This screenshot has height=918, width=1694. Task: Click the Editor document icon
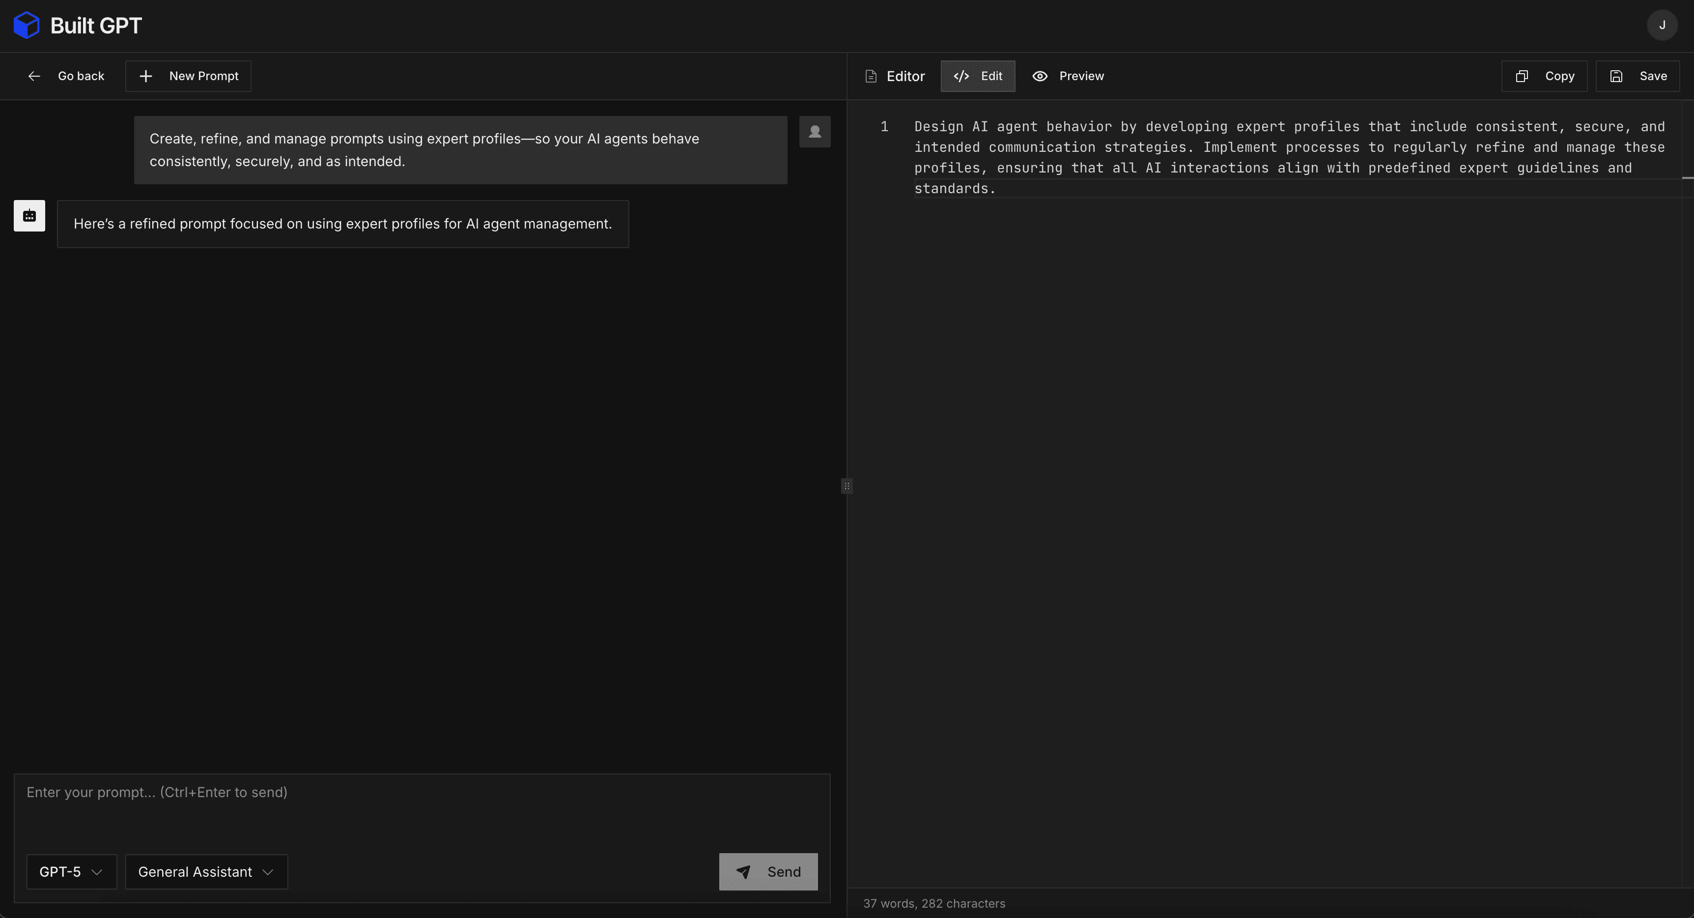pyautogui.click(x=871, y=76)
